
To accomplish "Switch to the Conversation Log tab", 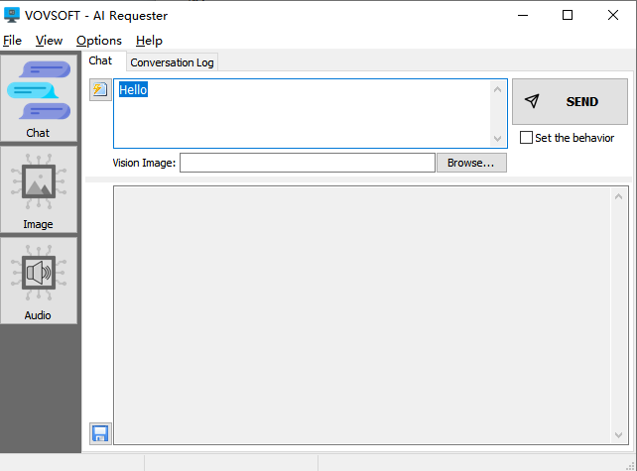I will tap(172, 62).
